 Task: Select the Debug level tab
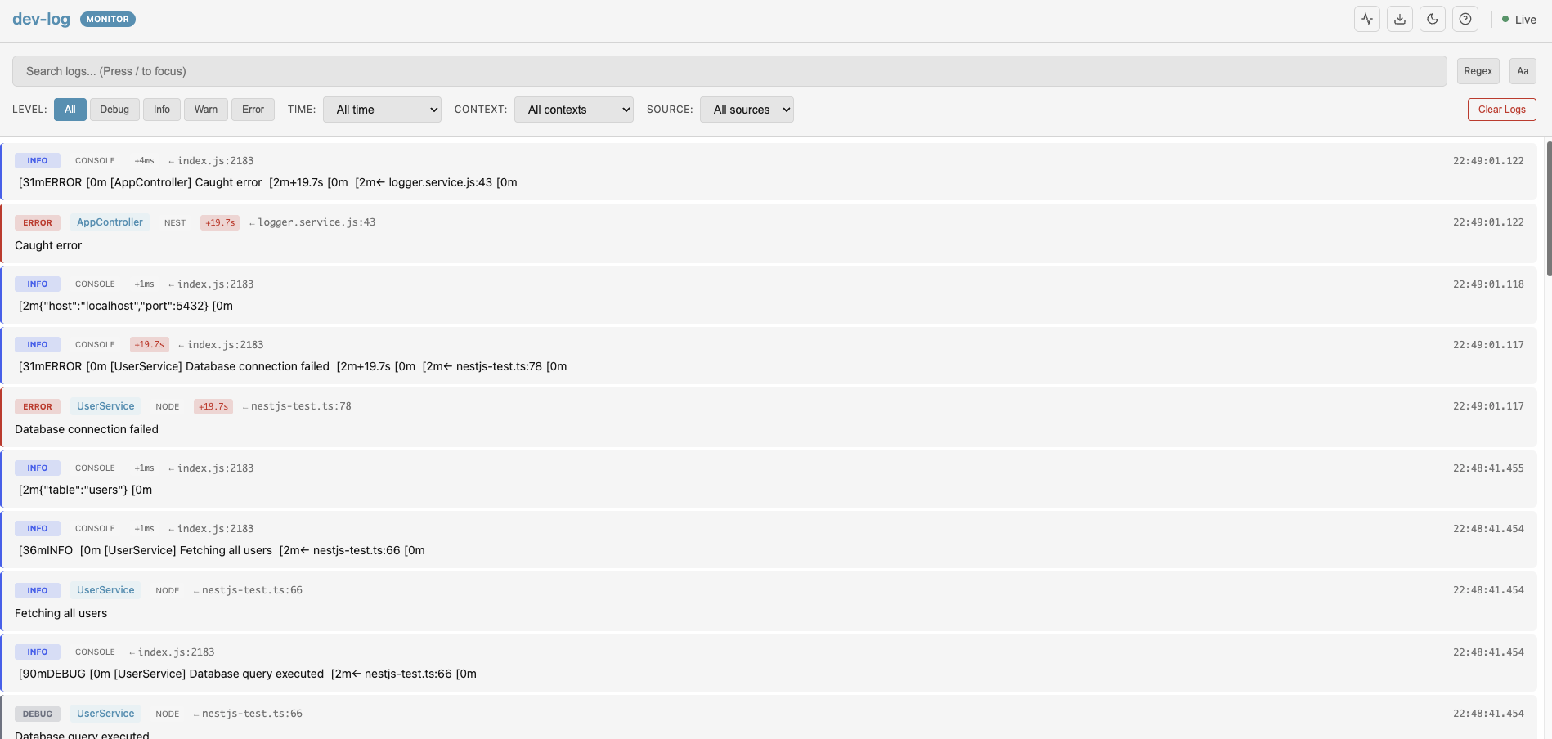point(114,109)
